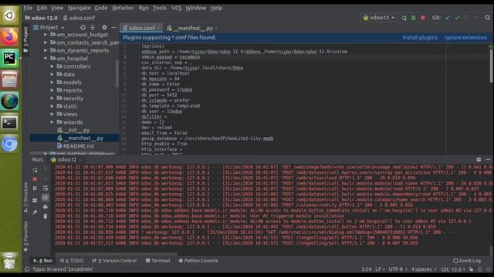Collapse all nodes in the Project tree

(x=93, y=28)
